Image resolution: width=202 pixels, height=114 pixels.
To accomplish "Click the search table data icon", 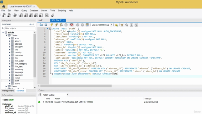I will 47,15.
